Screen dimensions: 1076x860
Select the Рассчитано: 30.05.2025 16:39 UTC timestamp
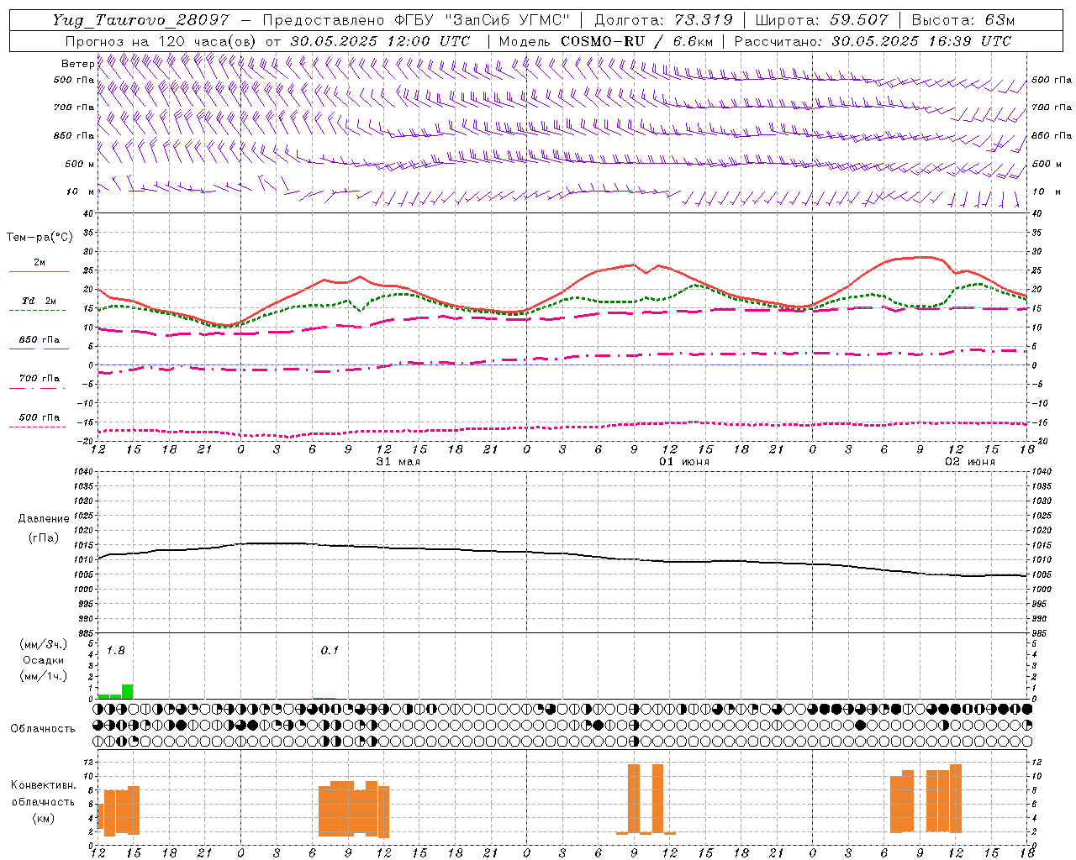(x=873, y=41)
